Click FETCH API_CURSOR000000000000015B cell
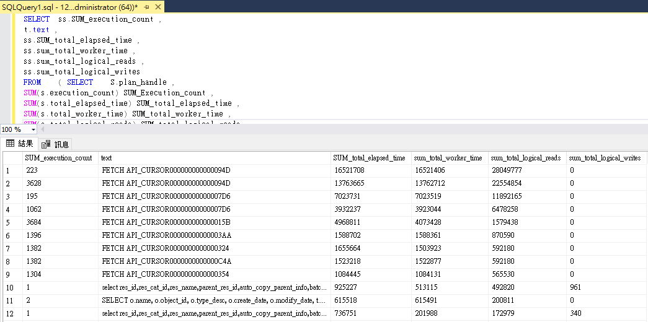Viewport: 648px width, 322px height. pyautogui.click(x=166, y=222)
